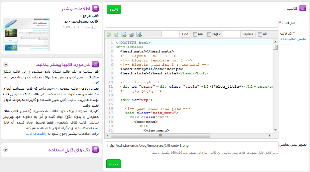Collapse the در مورد قالبها بیشتر بدانید panel

click(5, 64)
